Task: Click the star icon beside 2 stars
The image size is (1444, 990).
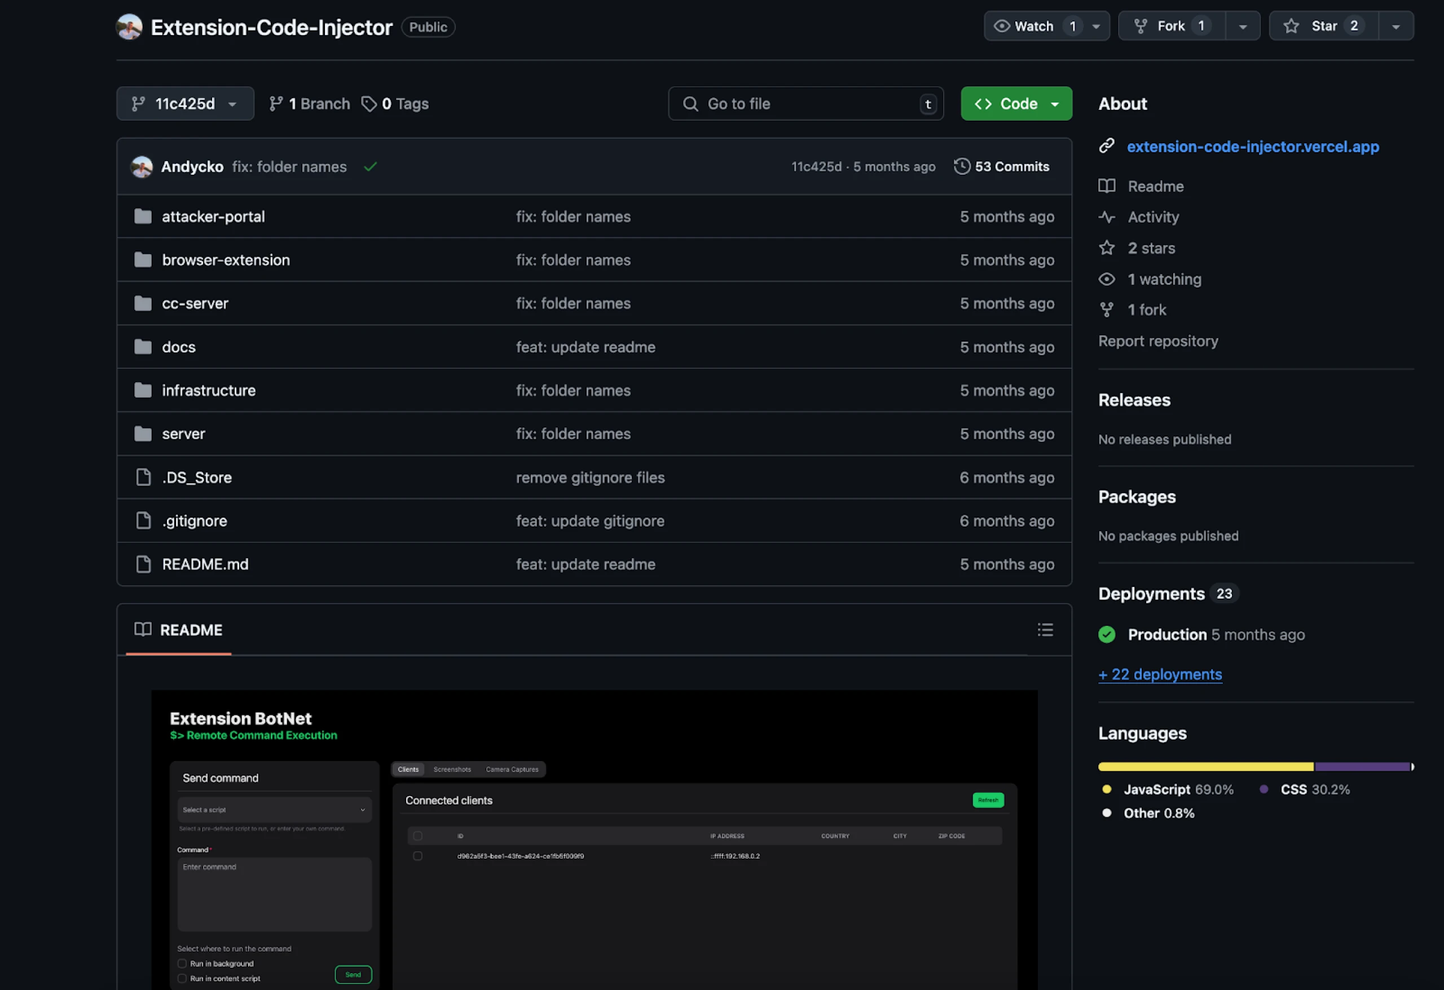Action: click(x=1107, y=248)
